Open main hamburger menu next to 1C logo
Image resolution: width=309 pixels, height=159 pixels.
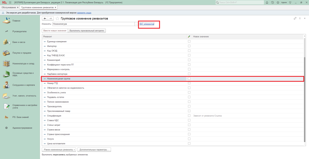coord(10,2)
